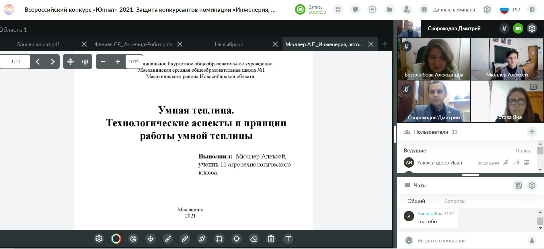Go to the previous page
The height and width of the screenshot is (249, 544).
tap(38, 62)
